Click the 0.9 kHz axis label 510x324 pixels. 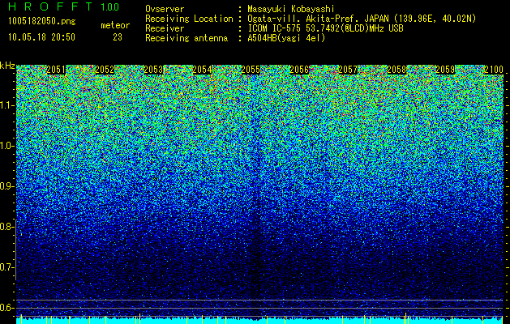click(x=7, y=186)
